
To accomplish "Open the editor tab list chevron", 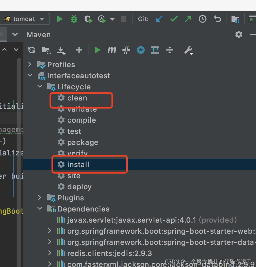I will (15, 35).
